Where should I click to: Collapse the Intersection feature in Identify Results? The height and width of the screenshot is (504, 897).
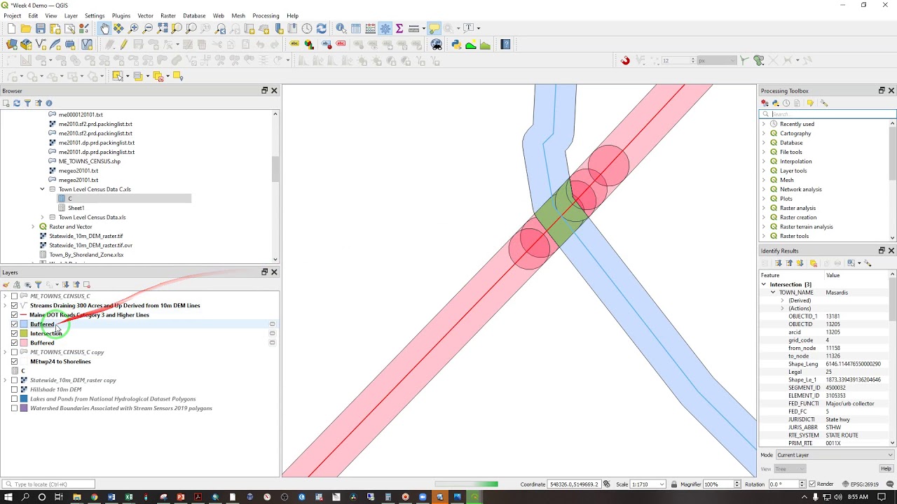pyautogui.click(x=764, y=284)
